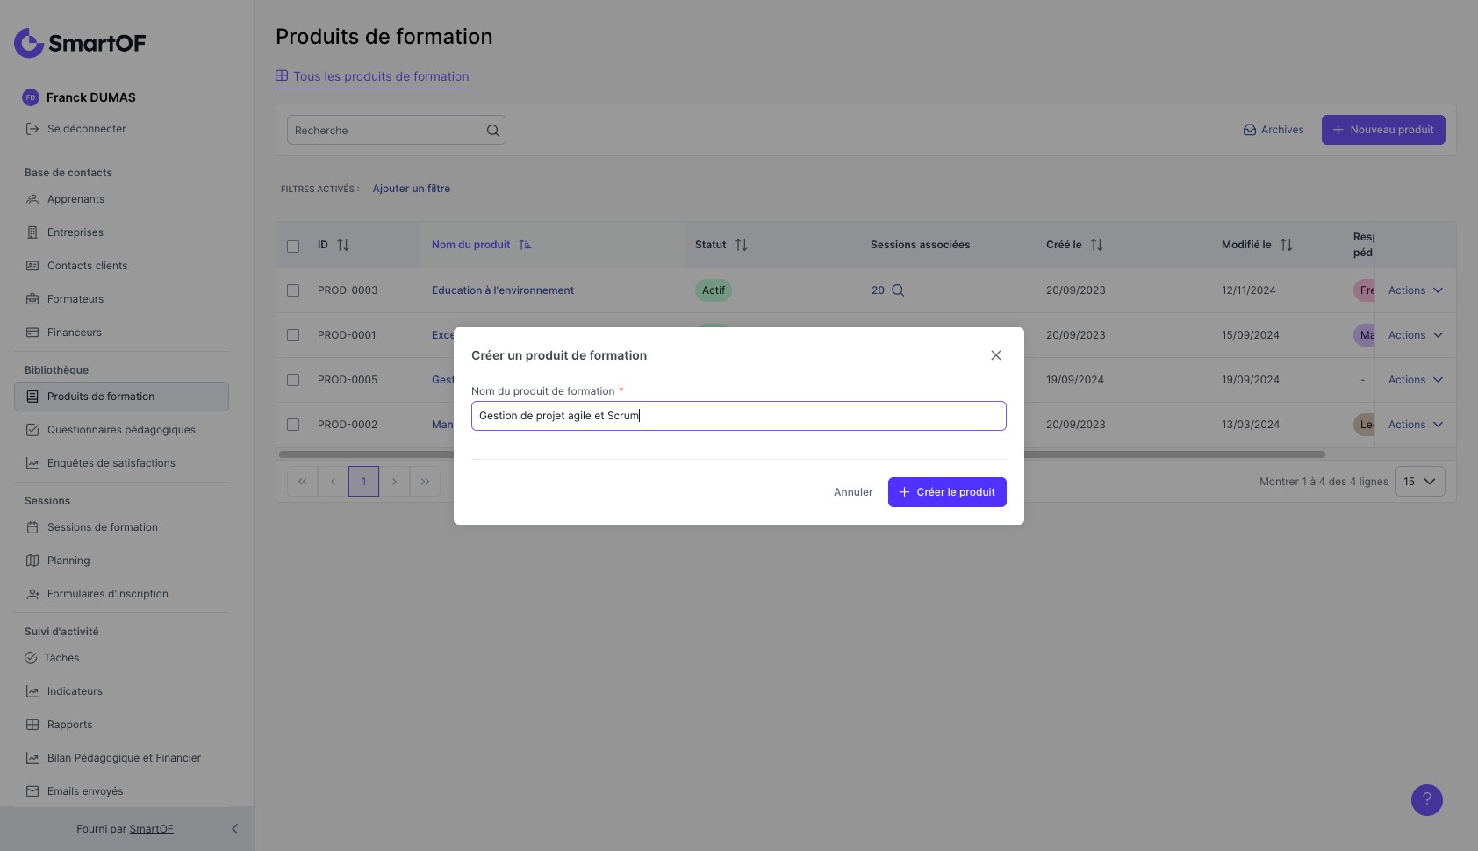Sort by the ID column icon

(x=343, y=245)
